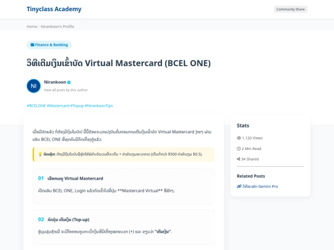Click the clock icon beside 2 Min Read
This screenshot has height=250, width=334.
tap(239, 149)
